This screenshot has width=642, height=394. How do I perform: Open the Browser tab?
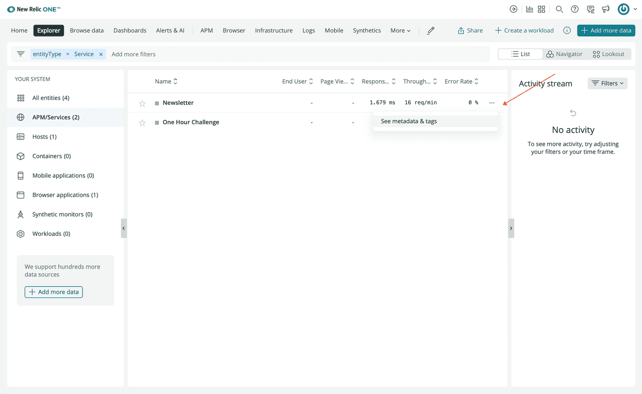tap(234, 31)
